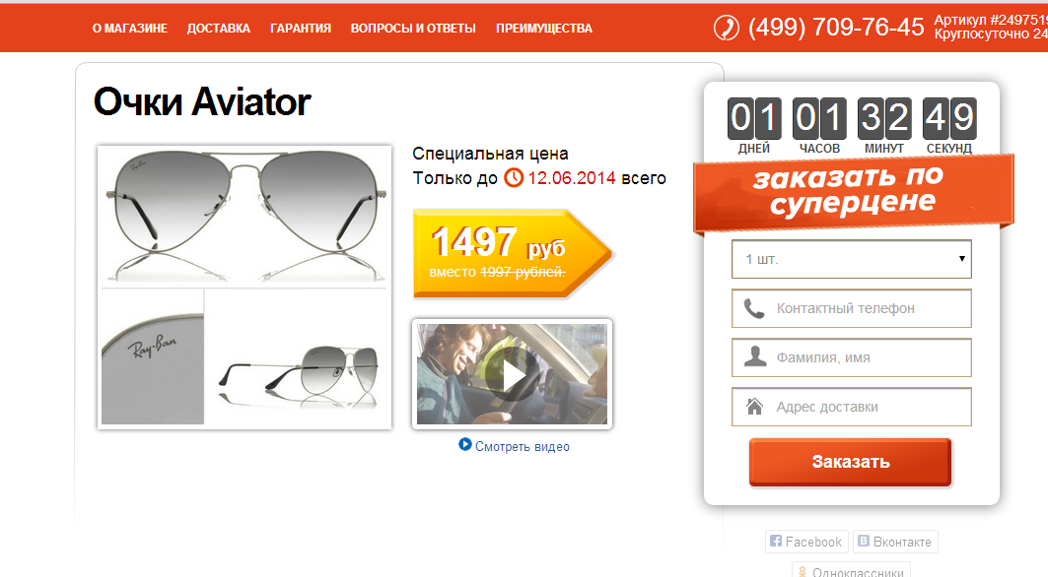The image size is (1048, 577).
Task: Click the blue play icon beside Смотреть видео
Action: 465,444
